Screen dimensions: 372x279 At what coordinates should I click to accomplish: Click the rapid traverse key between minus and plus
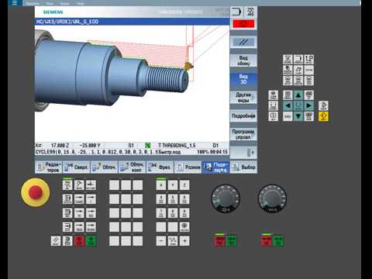pos(173,241)
